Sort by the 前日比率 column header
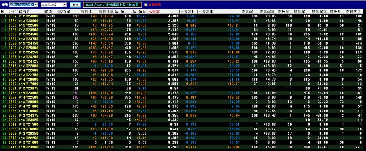This screenshot has width=366, height=151. click(x=105, y=12)
